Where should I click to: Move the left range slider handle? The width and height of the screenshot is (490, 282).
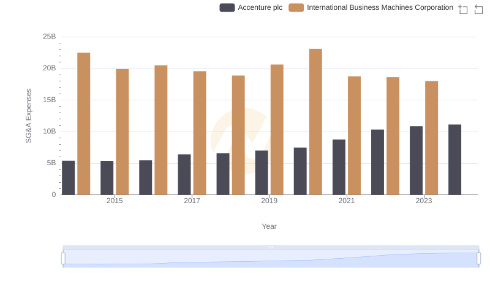pos(63,259)
